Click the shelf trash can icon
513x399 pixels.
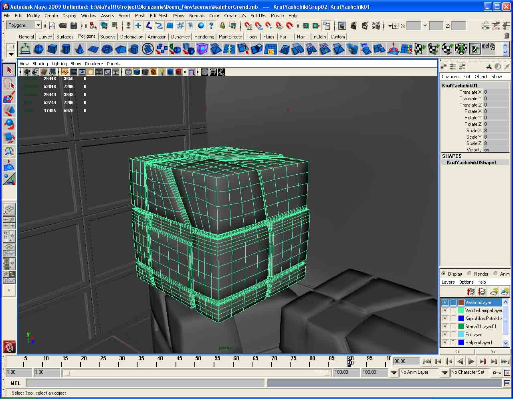[x=506, y=36]
